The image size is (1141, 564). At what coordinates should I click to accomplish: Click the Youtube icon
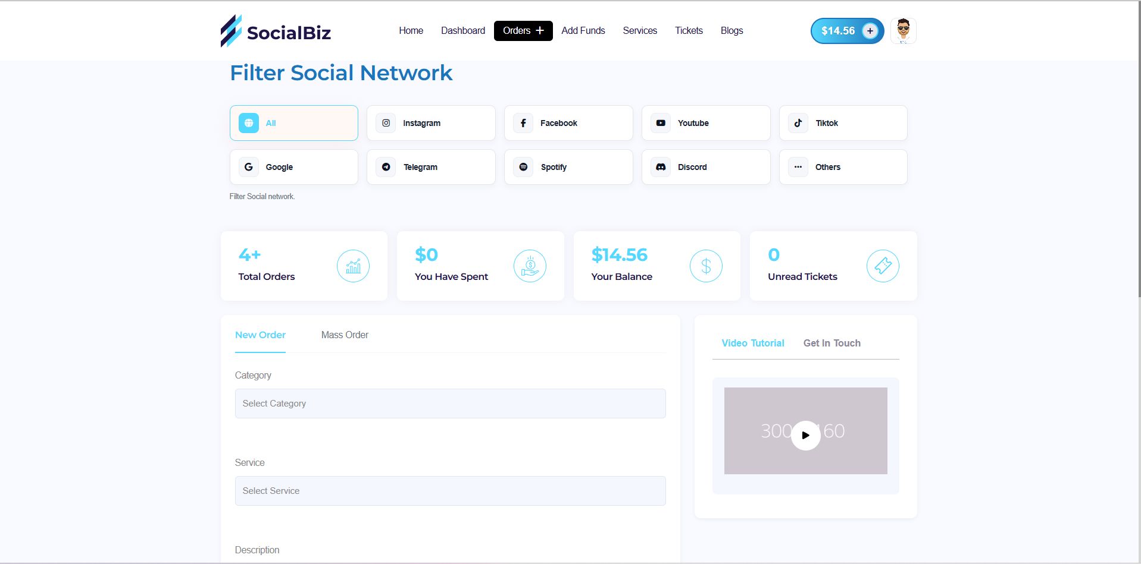661,123
